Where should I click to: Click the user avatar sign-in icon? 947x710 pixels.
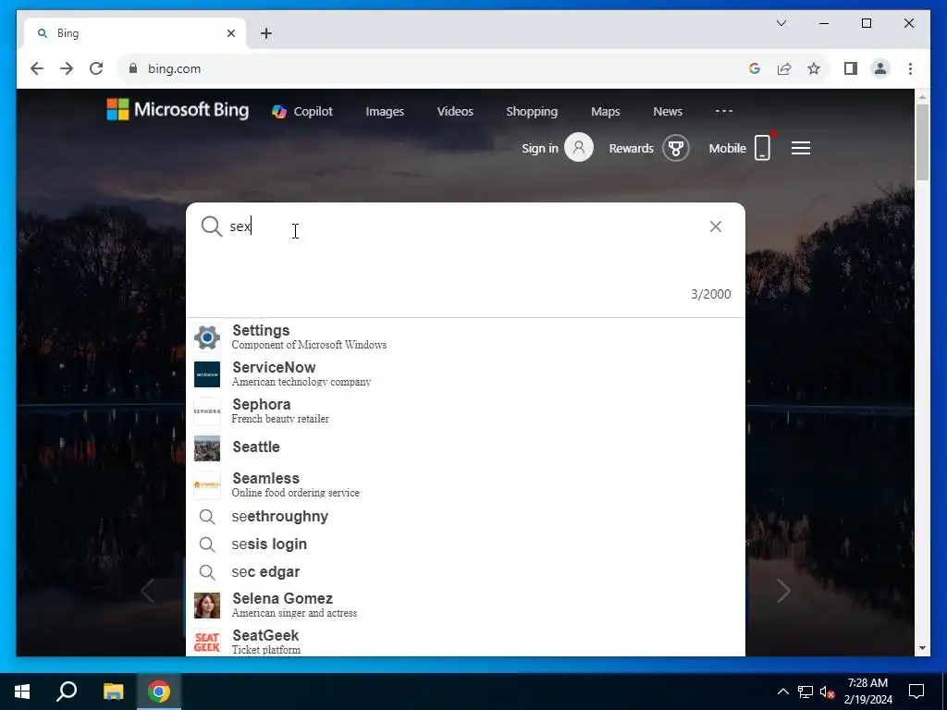(579, 147)
